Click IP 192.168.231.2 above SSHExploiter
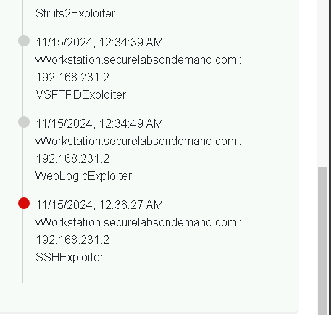Screen dimensions: 331x315 point(72,240)
